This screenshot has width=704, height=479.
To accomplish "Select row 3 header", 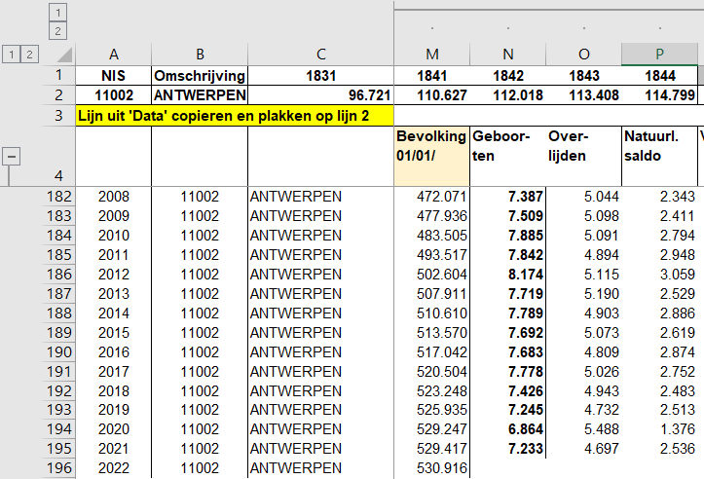I will point(58,116).
